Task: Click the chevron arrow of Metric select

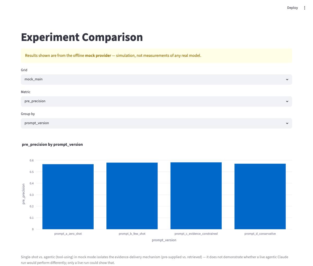Action: 287,101
